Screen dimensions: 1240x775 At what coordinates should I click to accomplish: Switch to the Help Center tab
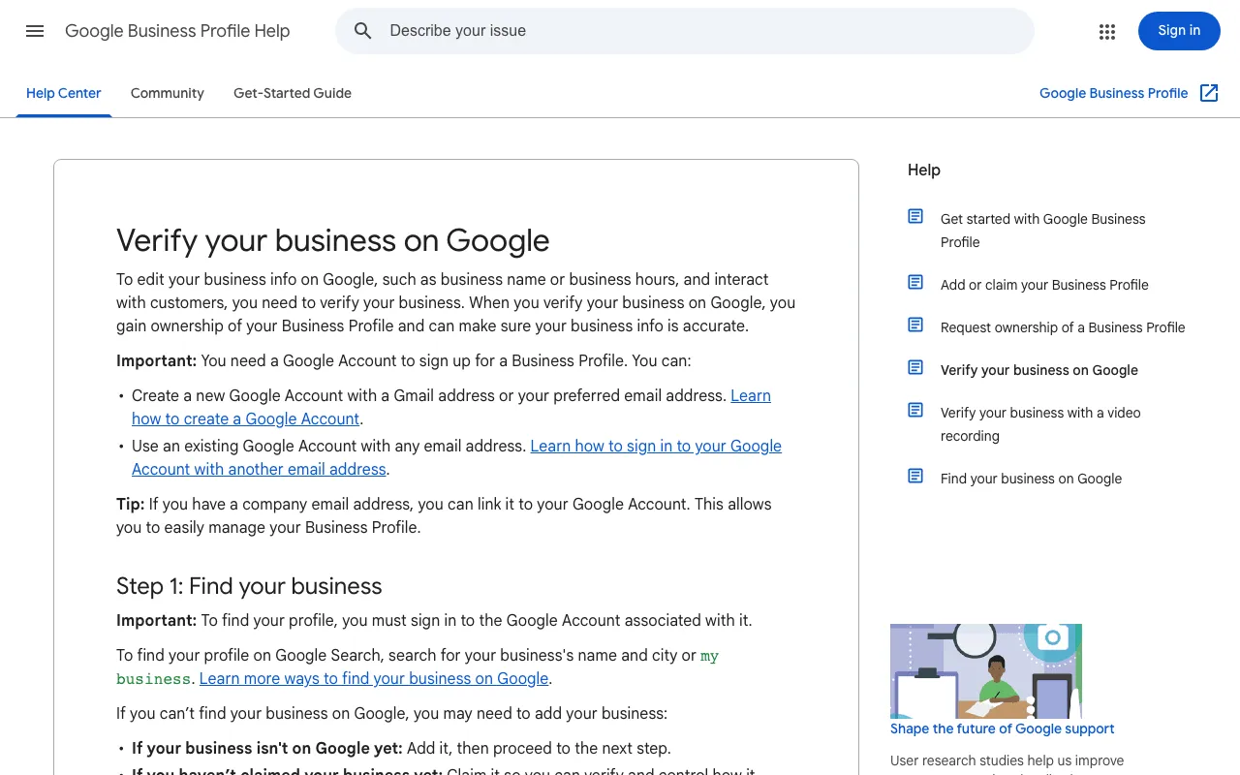[x=64, y=93]
